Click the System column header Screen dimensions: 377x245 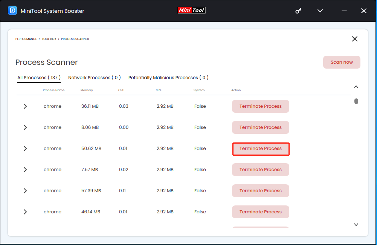(x=199, y=90)
